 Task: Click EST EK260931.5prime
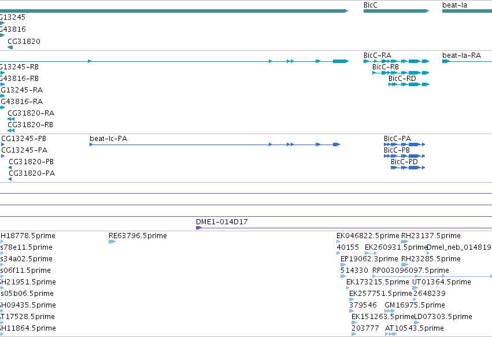pyautogui.click(x=371, y=253)
